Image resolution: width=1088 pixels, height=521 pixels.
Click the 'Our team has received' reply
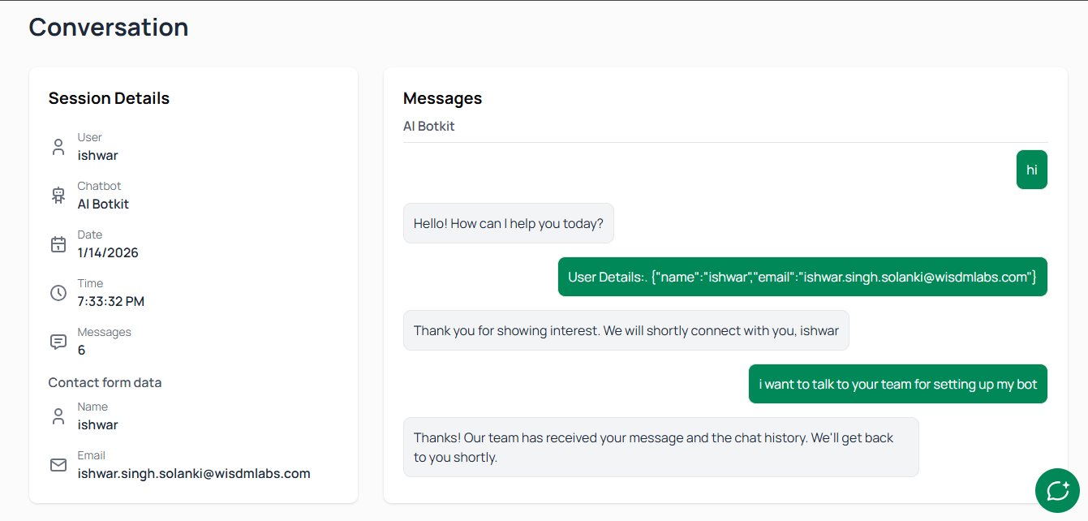(x=660, y=447)
